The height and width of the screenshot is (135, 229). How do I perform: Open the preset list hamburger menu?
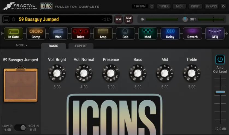point(6,19)
